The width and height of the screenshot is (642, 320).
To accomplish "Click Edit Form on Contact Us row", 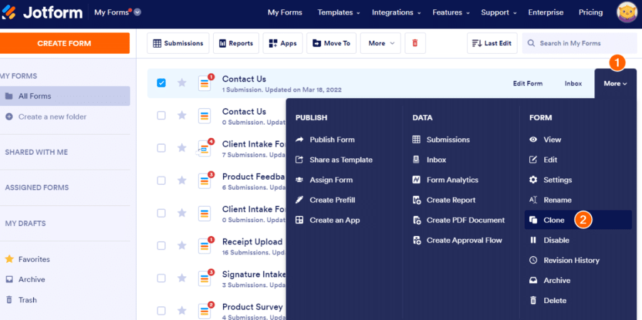I will click(528, 83).
